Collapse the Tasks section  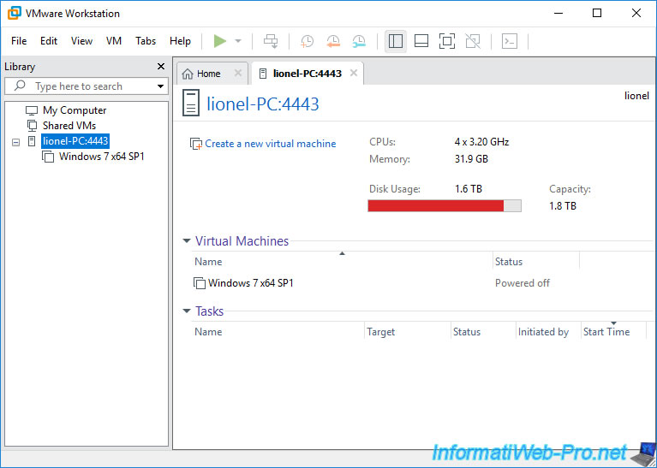(187, 311)
